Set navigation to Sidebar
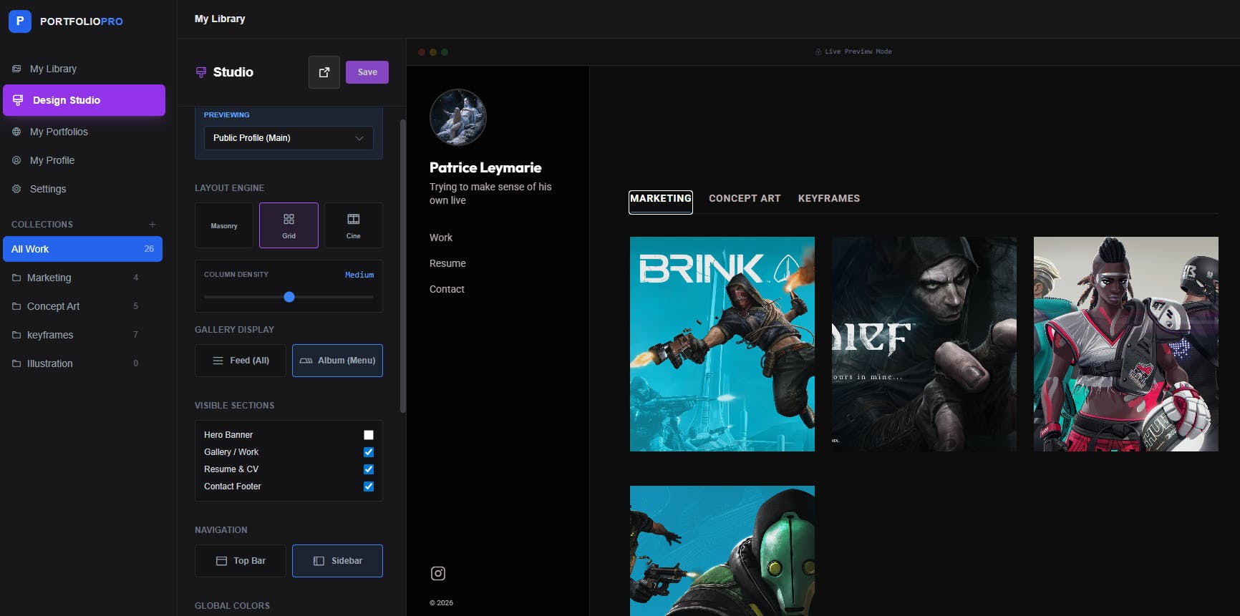Image resolution: width=1240 pixels, height=616 pixels. (x=337, y=561)
